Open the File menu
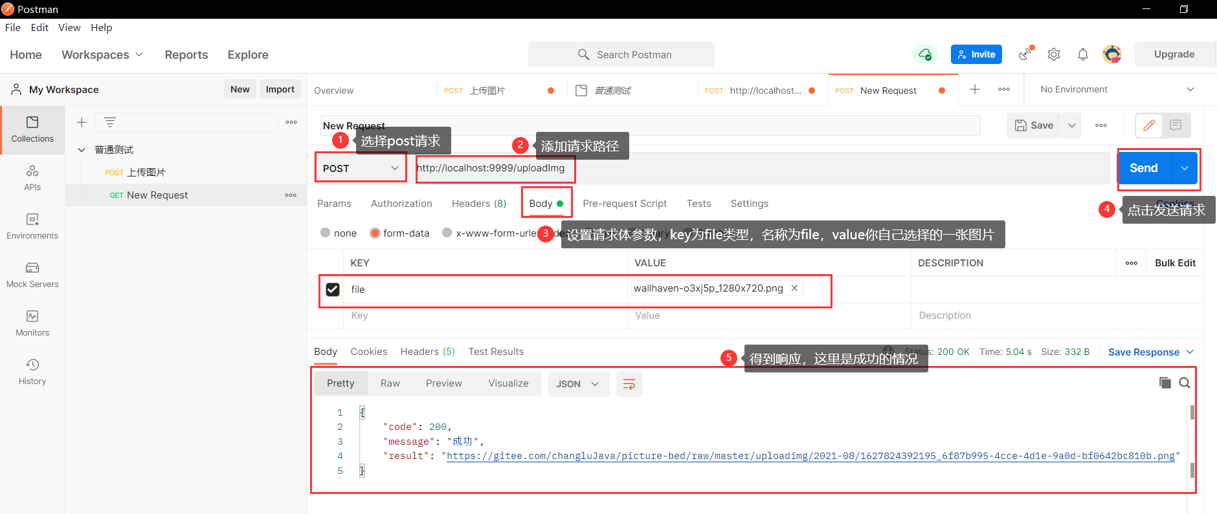This screenshot has height=514, width=1217. coord(13,27)
